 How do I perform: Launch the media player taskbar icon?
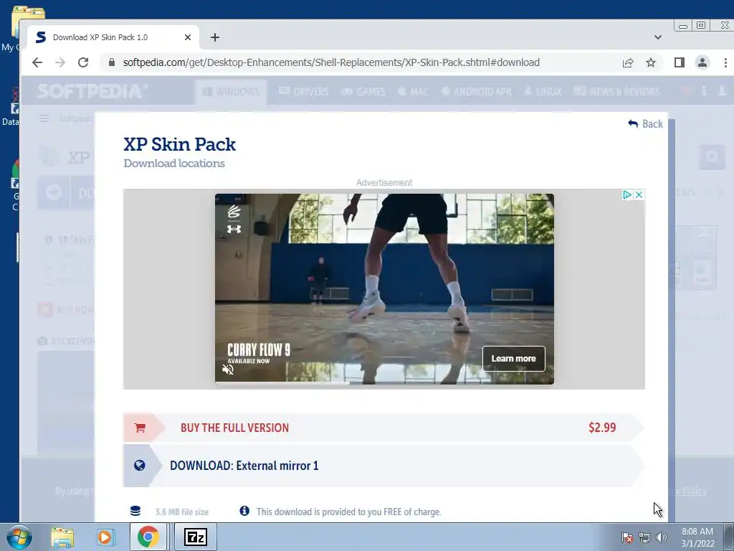click(x=105, y=537)
